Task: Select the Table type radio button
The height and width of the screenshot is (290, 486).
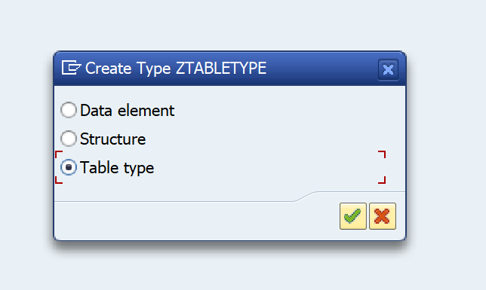Action: coord(69,167)
